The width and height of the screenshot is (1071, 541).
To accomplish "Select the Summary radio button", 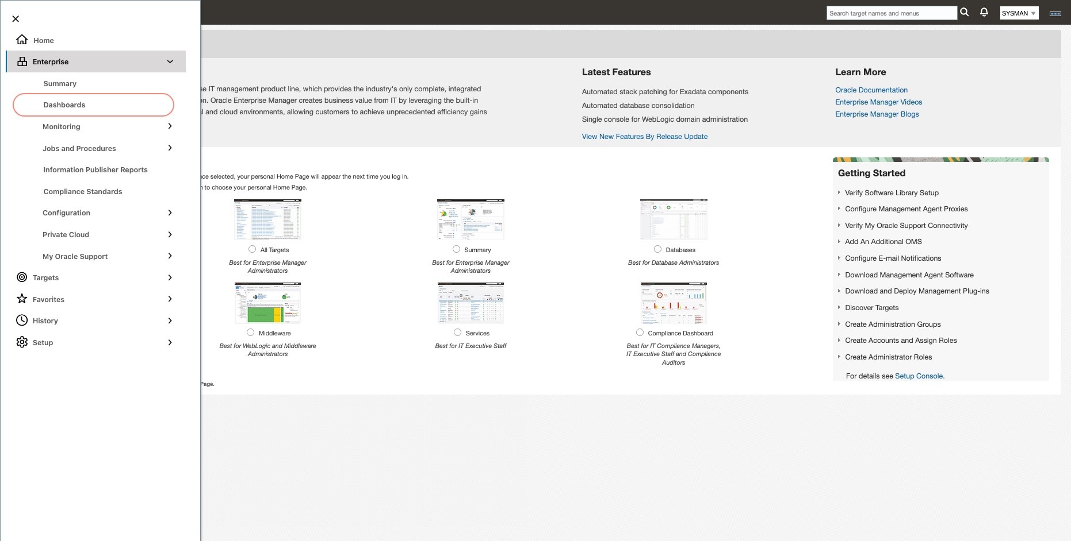I will [x=456, y=249].
